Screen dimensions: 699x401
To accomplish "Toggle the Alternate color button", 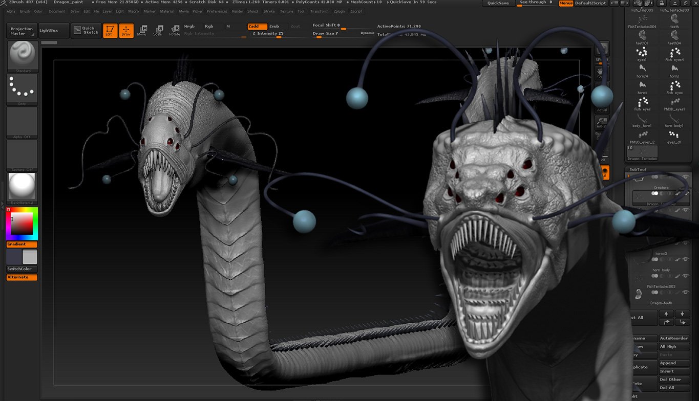I will (22, 277).
